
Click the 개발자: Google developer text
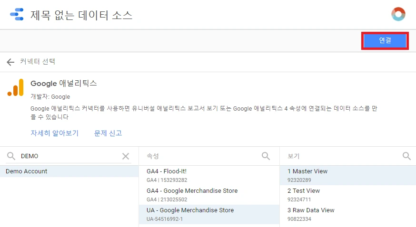[x=50, y=96]
